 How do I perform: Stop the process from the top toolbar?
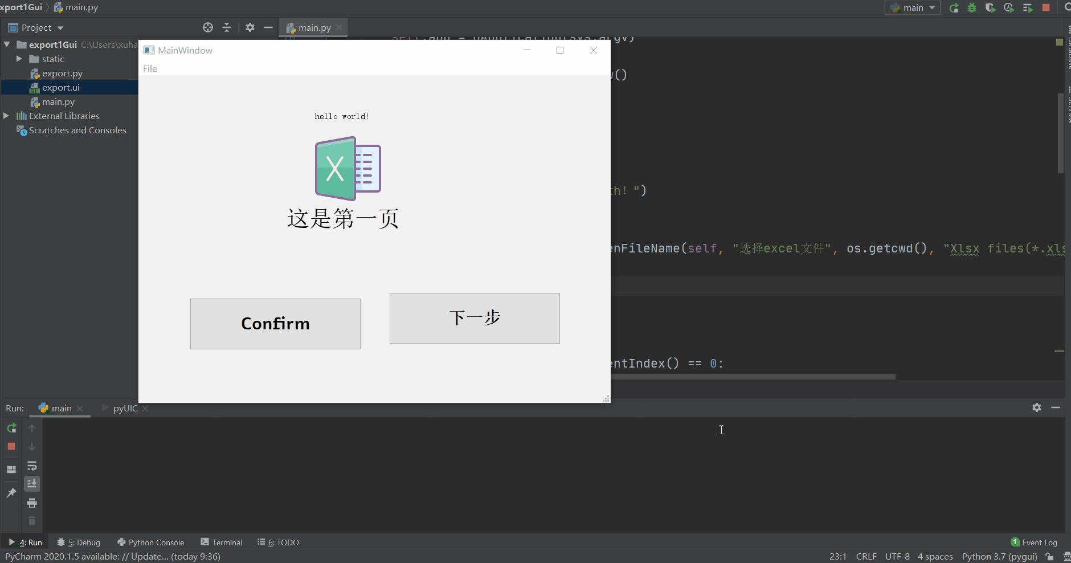[x=1046, y=8]
